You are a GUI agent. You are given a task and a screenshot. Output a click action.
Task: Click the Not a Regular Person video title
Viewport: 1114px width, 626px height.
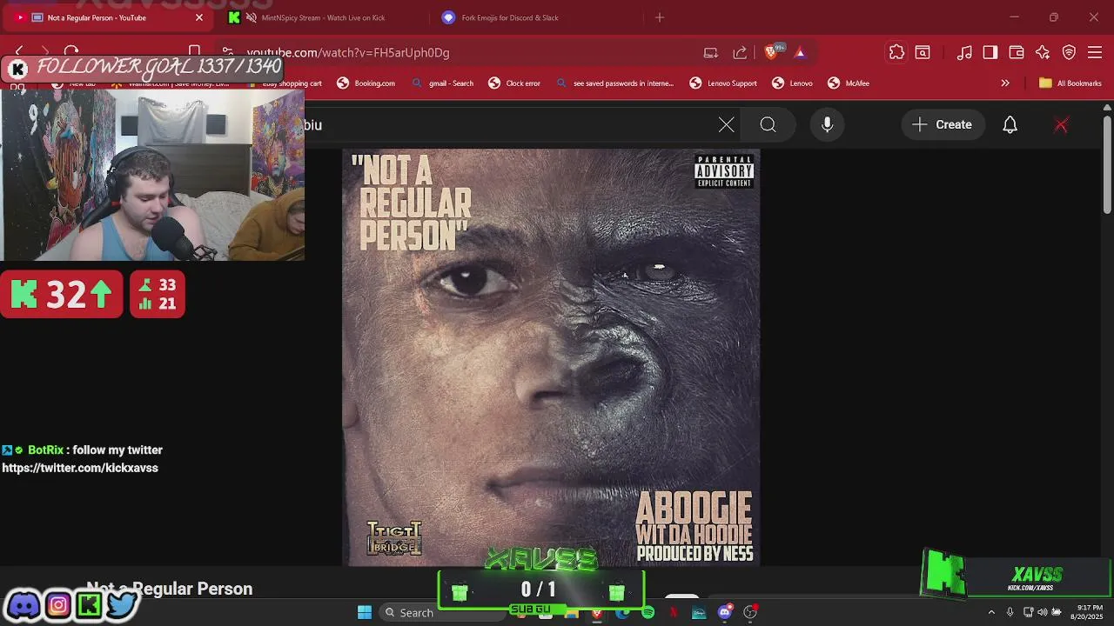pos(169,589)
